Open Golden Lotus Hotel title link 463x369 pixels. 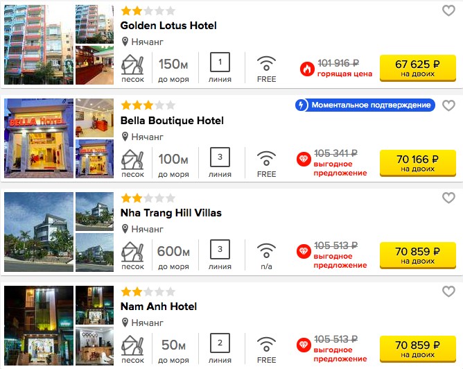[x=168, y=26]
